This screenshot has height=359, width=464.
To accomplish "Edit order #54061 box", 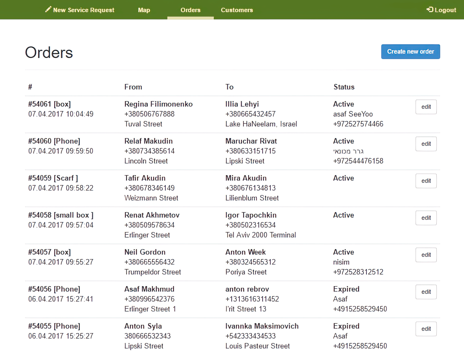I will point(426,107).
